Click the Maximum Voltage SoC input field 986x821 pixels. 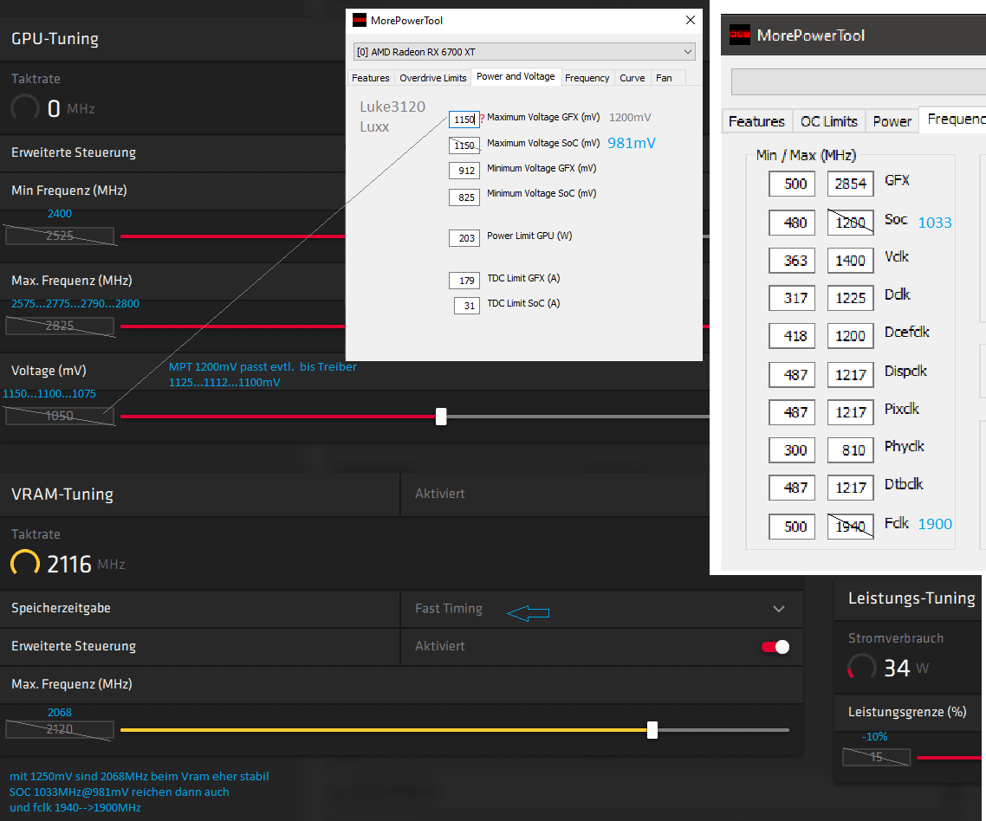tap(464, 145)
